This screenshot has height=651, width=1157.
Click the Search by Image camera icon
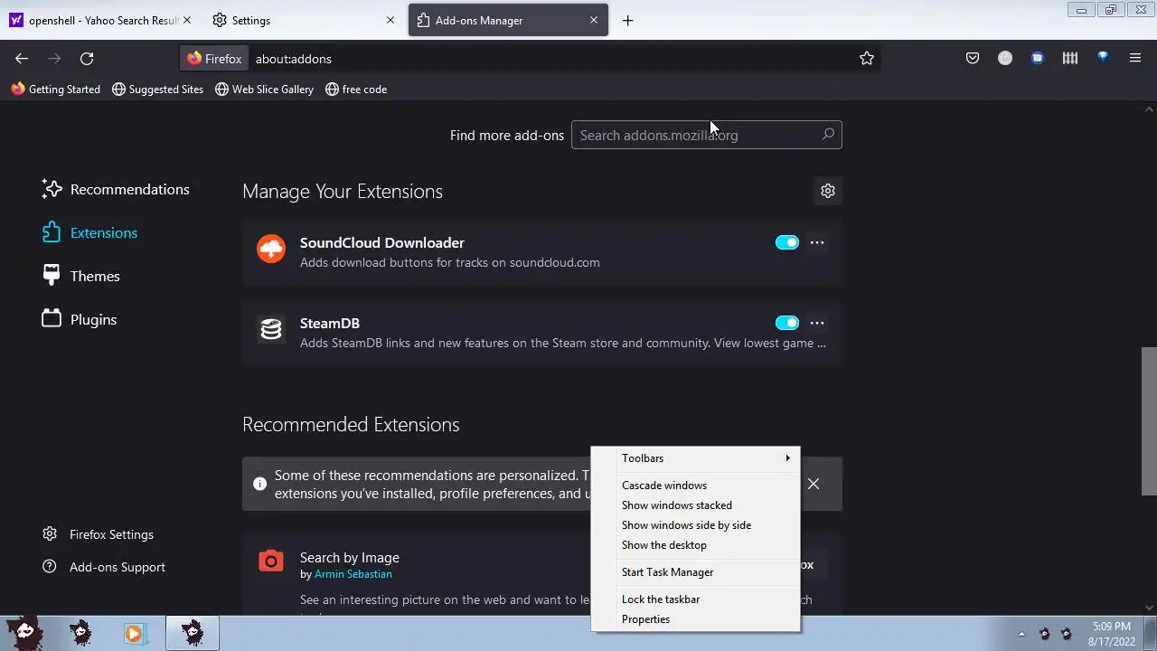[x=271, y=561]
